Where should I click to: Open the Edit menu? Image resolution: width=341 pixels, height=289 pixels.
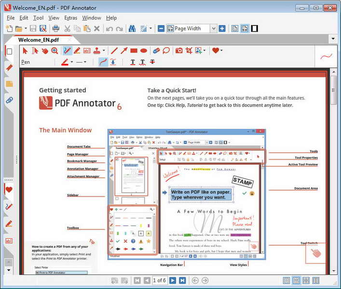pyautogui.click(x=24, y=18)
